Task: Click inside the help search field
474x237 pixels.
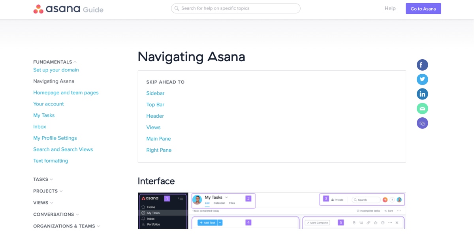Action: click(235, 8)
